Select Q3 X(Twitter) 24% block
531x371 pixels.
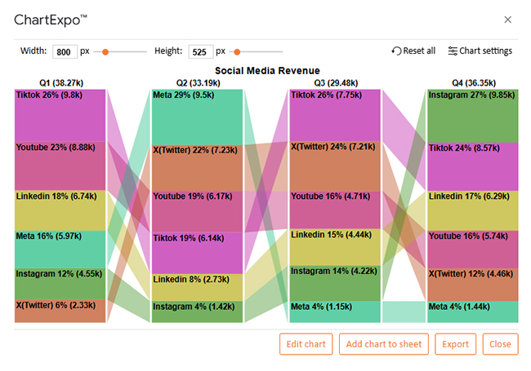click(x=335, y=167)
